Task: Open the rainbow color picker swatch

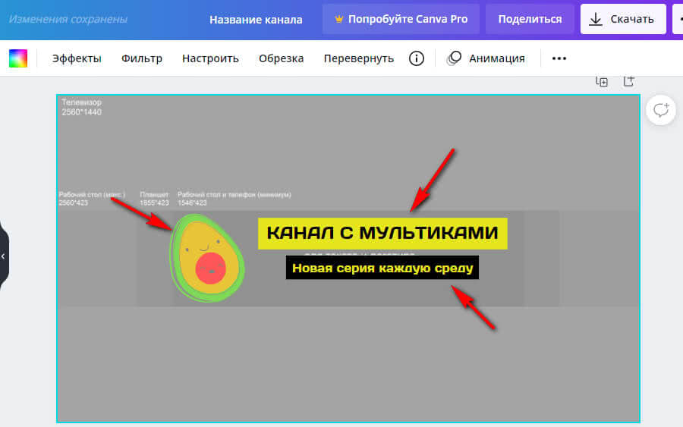Action: (17, 58)
